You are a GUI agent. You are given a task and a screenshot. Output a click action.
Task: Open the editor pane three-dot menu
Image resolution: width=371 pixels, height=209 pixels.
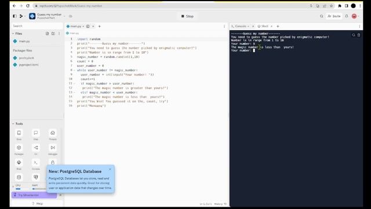point(224,26)
